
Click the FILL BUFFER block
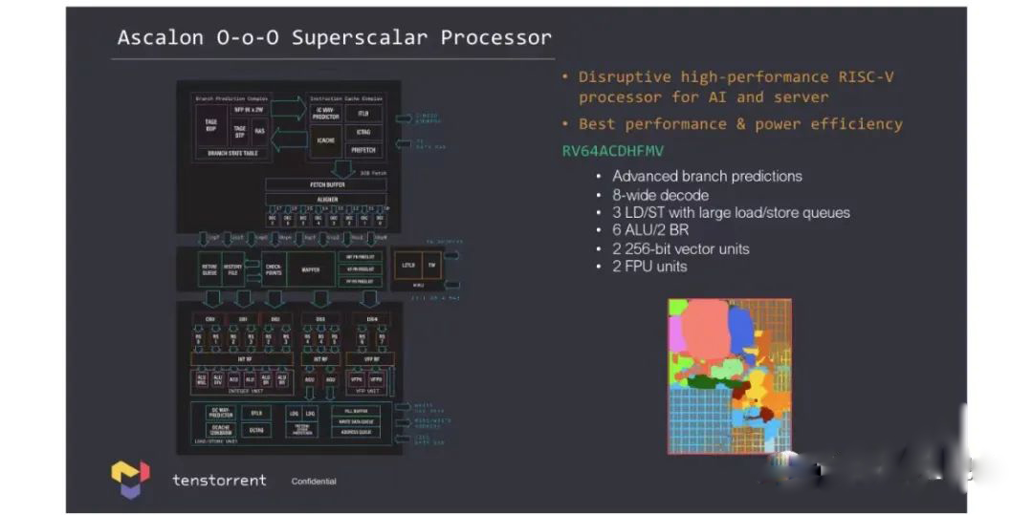(356, 410)
